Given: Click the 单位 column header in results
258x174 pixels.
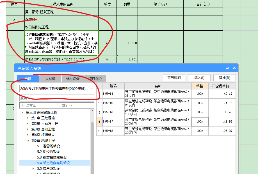Looking at the screenshot, I should pyautogui.click(x=200, y=86).
